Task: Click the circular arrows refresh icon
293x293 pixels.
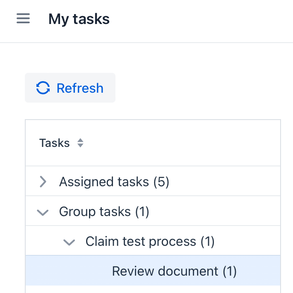Action: click(x=43, y=88)
